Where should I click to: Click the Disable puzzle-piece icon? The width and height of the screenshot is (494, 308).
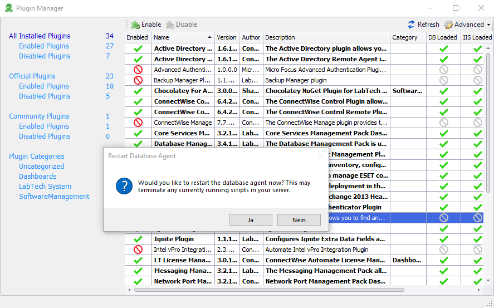click(170, 25)
